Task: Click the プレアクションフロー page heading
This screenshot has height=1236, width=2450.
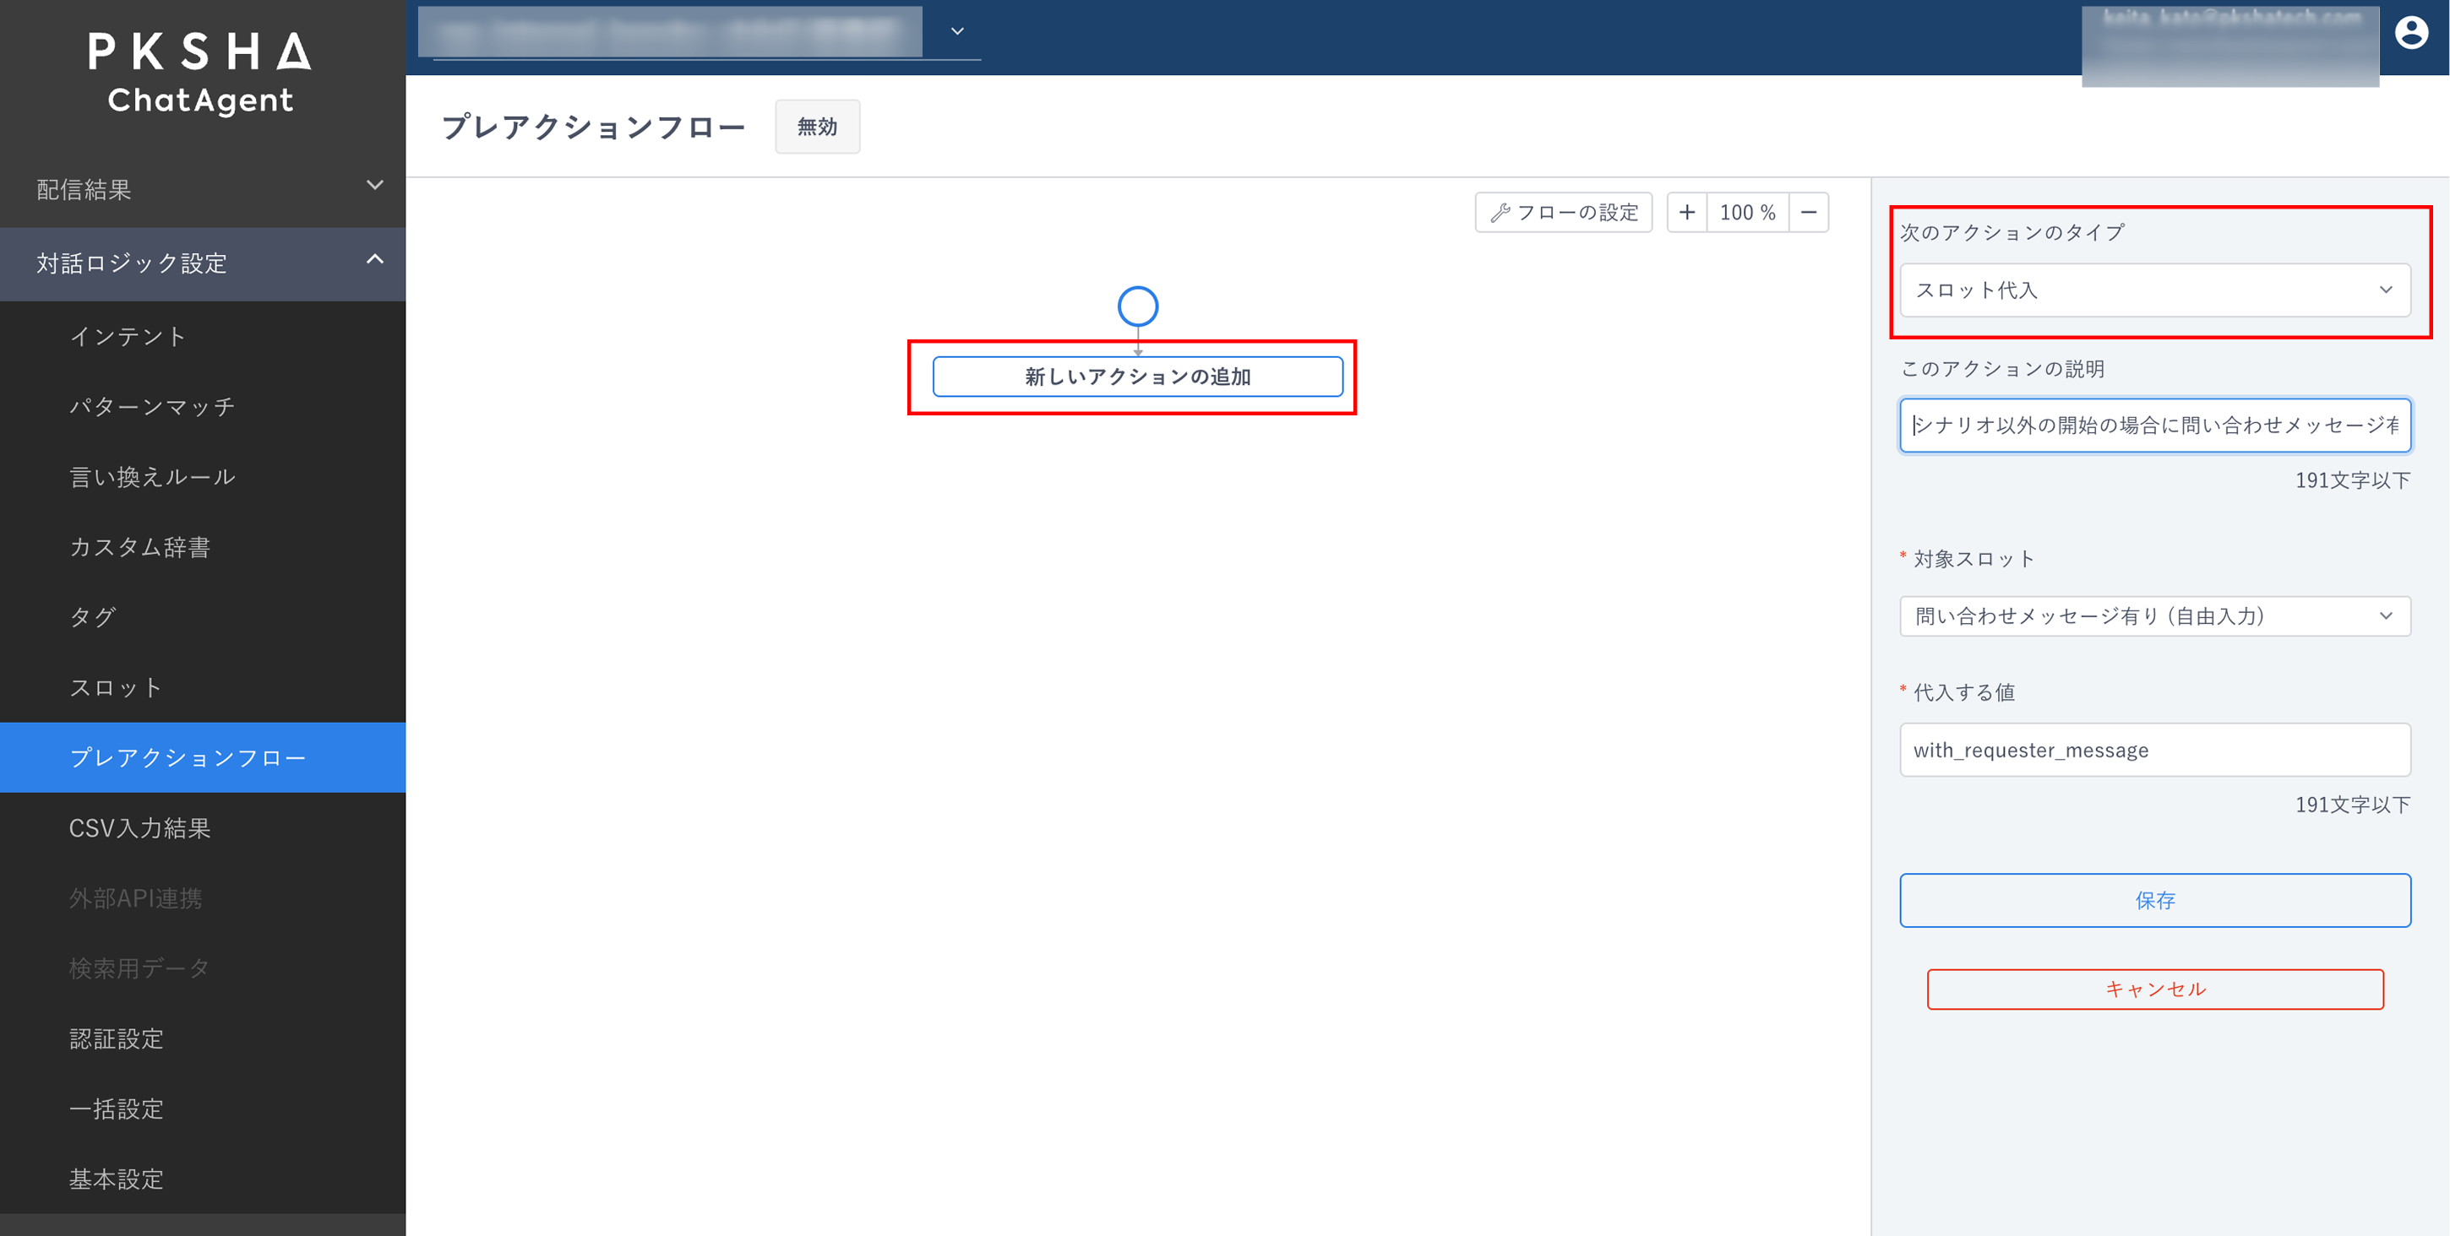Action: click(593, 127)
